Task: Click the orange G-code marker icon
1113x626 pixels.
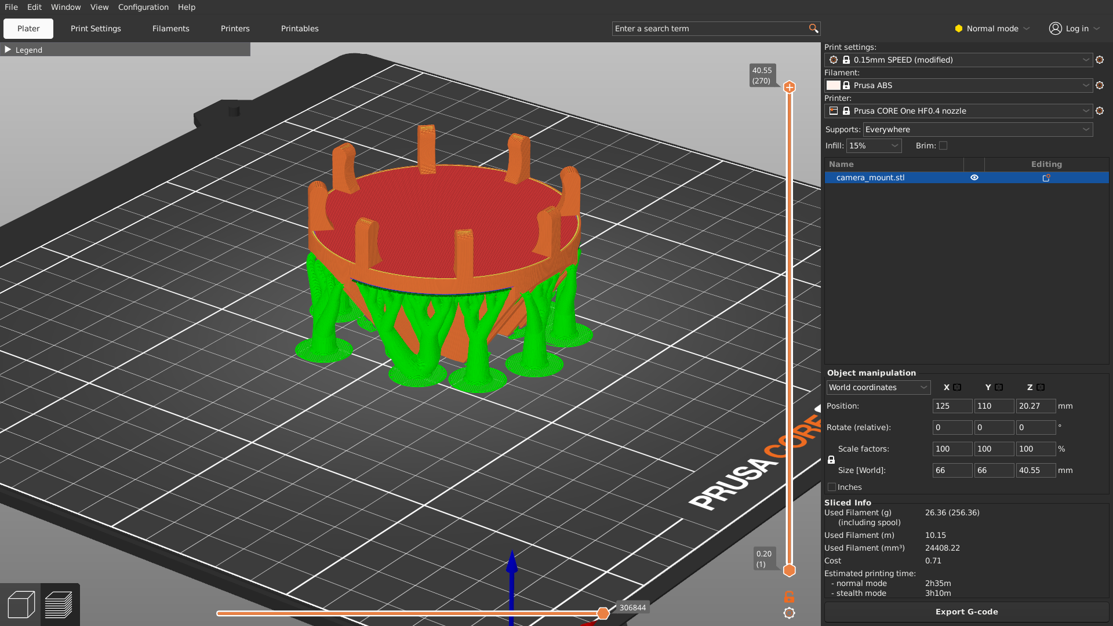Action: (x=789, y=596)
